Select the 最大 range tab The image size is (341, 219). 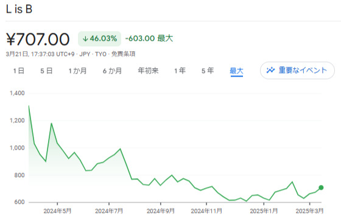tap(236, 71)
